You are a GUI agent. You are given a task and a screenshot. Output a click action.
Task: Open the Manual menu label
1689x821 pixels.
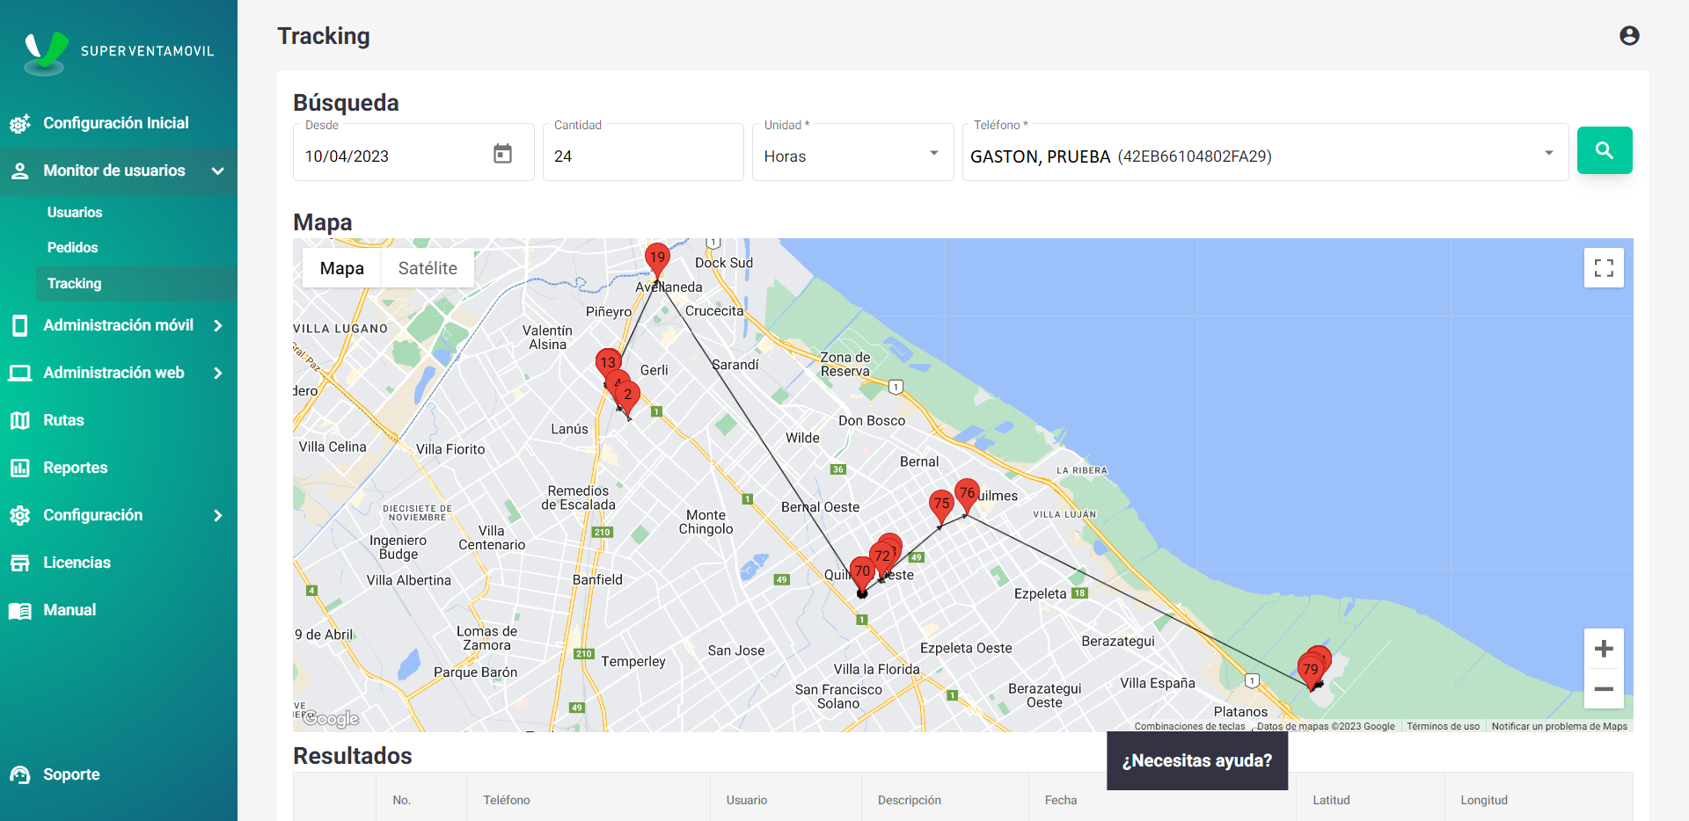pos(69,610)
